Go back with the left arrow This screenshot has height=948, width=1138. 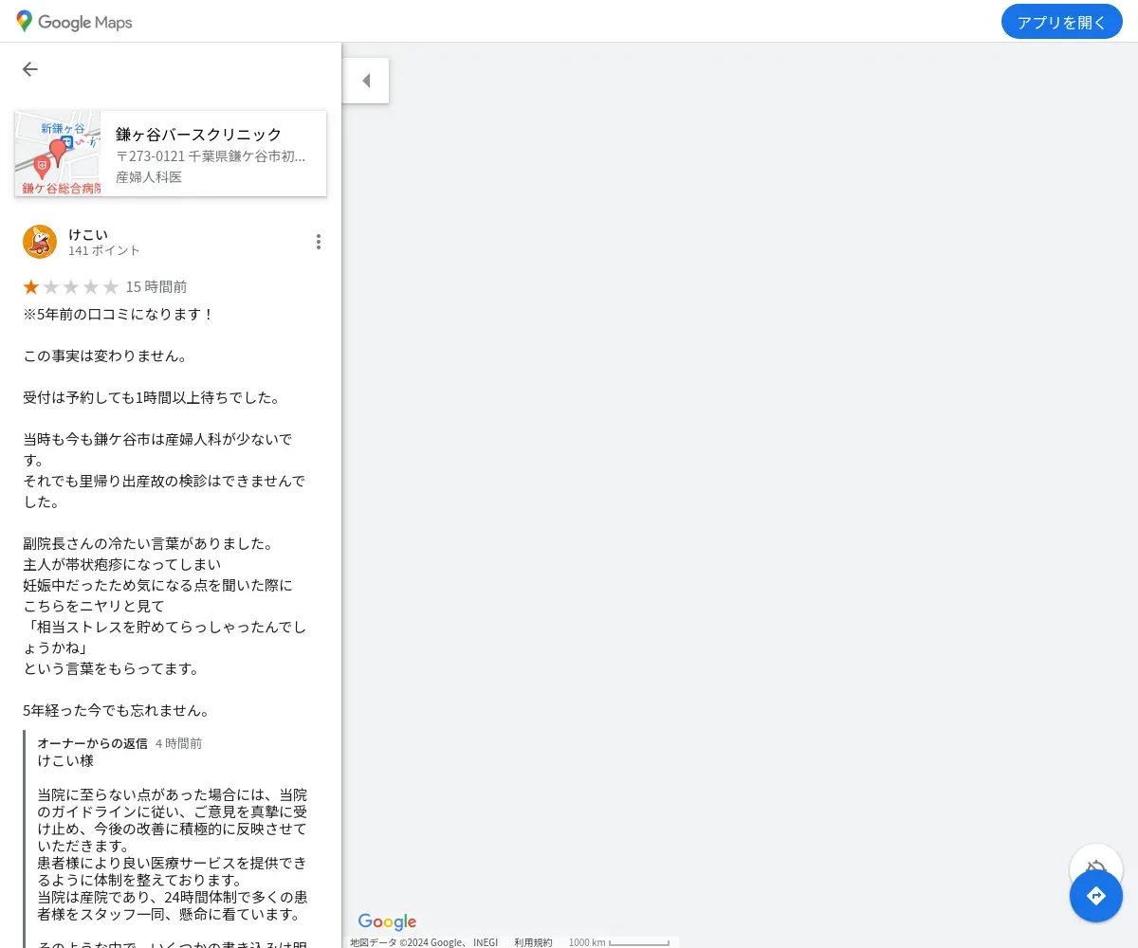30,69
